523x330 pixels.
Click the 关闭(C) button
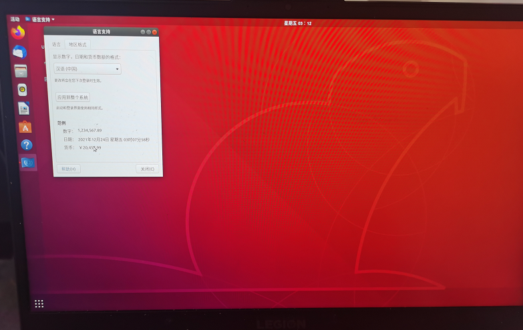point(147,169)
